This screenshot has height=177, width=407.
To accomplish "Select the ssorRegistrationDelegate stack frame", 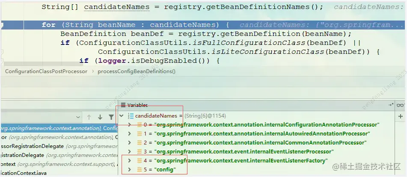I will tap(59, 146).
